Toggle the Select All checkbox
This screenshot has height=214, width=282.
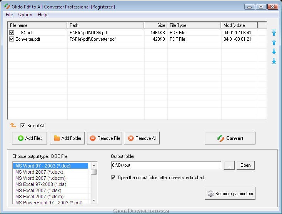click(x=23, y=125)
